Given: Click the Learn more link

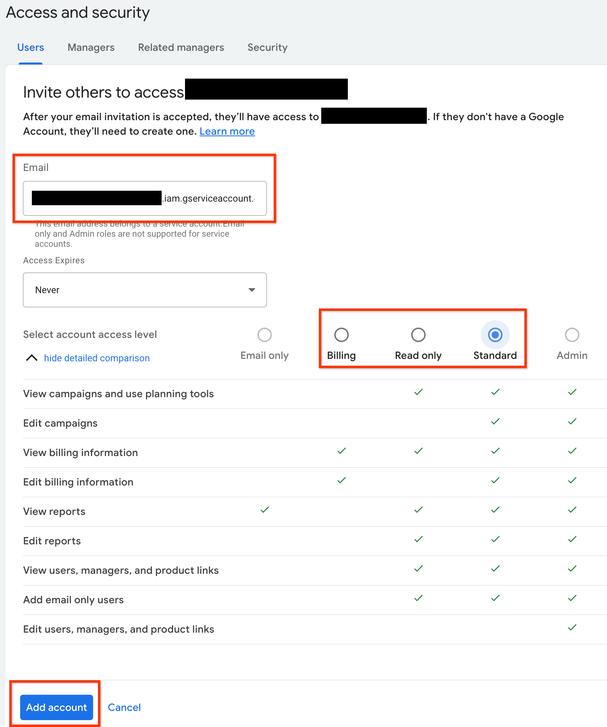Looking at the screenshot, I should (227, 131).
